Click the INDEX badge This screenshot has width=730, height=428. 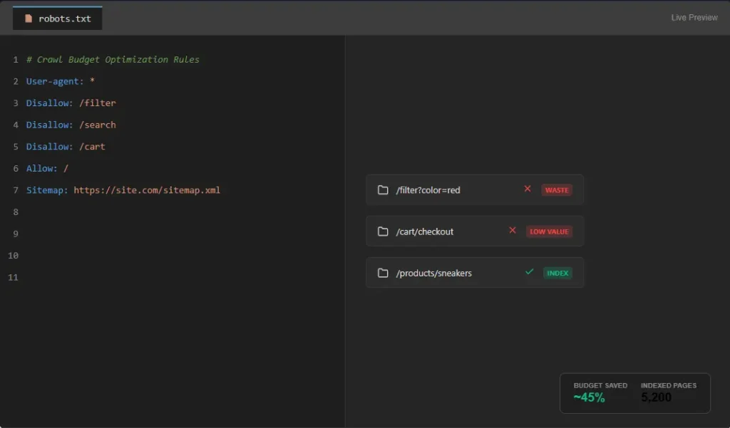pyautogui.click(x=557, y=273)
